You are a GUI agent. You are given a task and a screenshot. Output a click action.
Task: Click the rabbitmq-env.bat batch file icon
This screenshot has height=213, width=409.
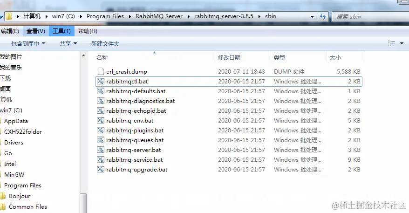tap(101, 120)
